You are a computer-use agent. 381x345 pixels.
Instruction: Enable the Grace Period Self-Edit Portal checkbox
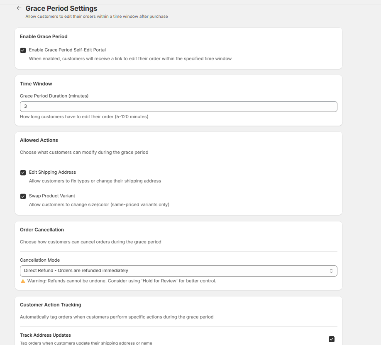tap(23, 50)
